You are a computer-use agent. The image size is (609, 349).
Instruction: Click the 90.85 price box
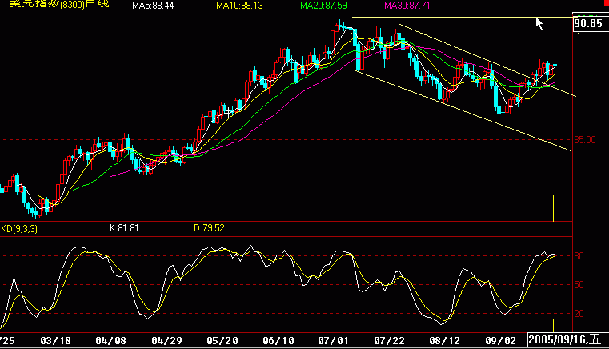[588, 23]
